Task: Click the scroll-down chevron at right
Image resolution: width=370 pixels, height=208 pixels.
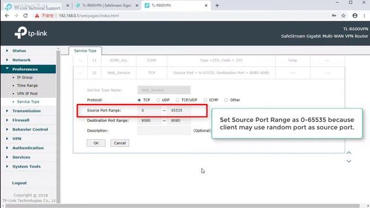Action: [349, 161]
